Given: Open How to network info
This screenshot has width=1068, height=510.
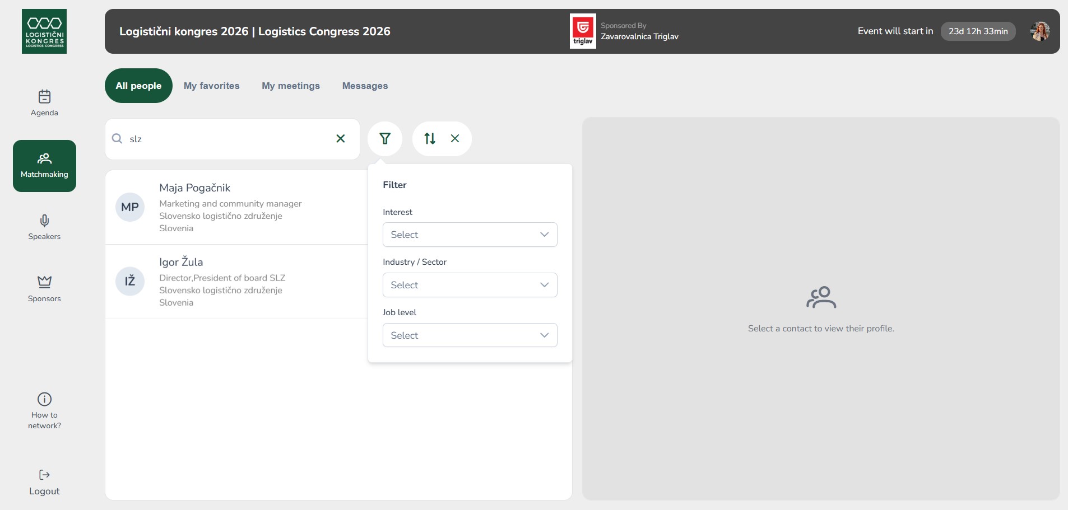Looking at the screenshot, I should pos(44,399).
